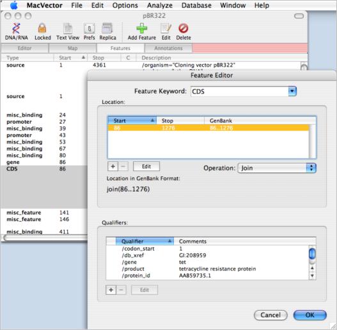Click the DNA/RNA toolbar icon
Image resolution: width=337 pixels, height=330 pixels.
click(x=16, y=29)
